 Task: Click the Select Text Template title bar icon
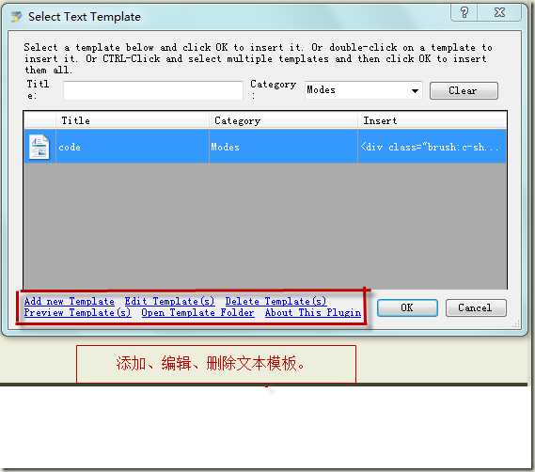16,16
